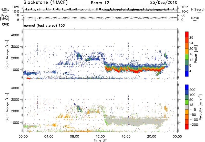The width and height of the screenshot is (205, 142).
Task: Click the "2000" tick label in power panel
Action: click(15, 58)
